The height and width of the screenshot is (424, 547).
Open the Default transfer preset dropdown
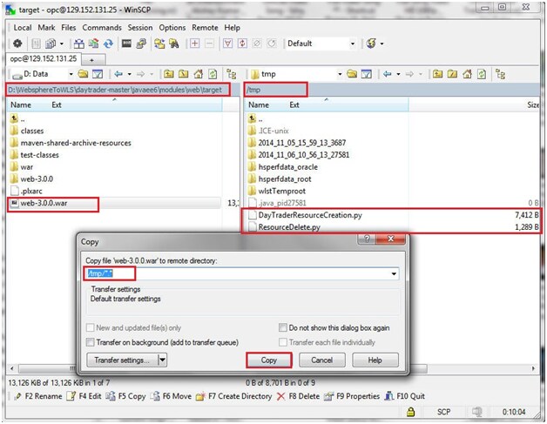[x=353, y=44]
